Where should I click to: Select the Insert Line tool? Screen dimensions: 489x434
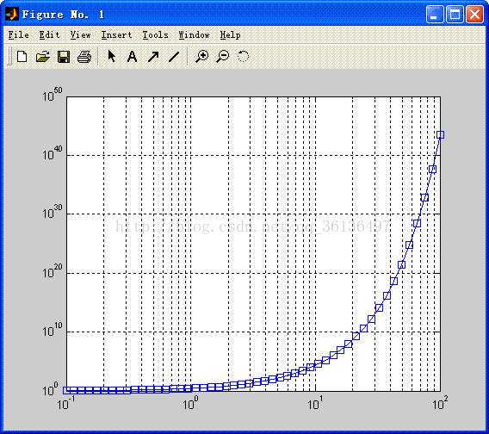pos(174,57)
